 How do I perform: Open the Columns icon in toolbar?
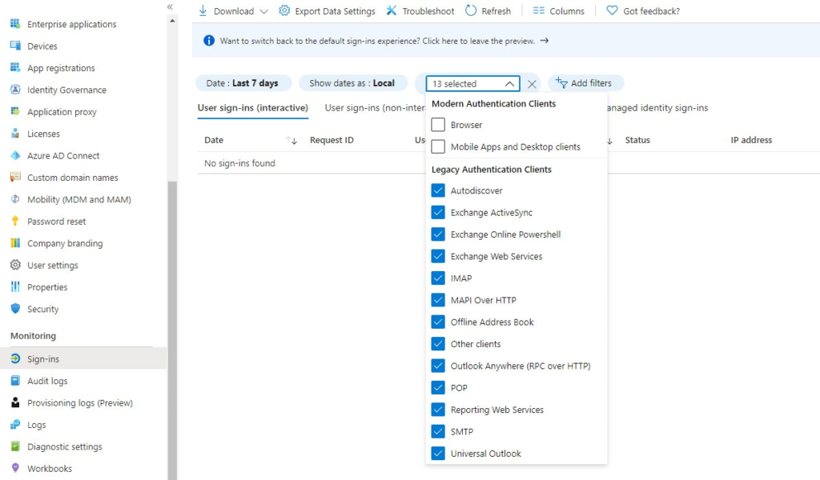point(539,11)
